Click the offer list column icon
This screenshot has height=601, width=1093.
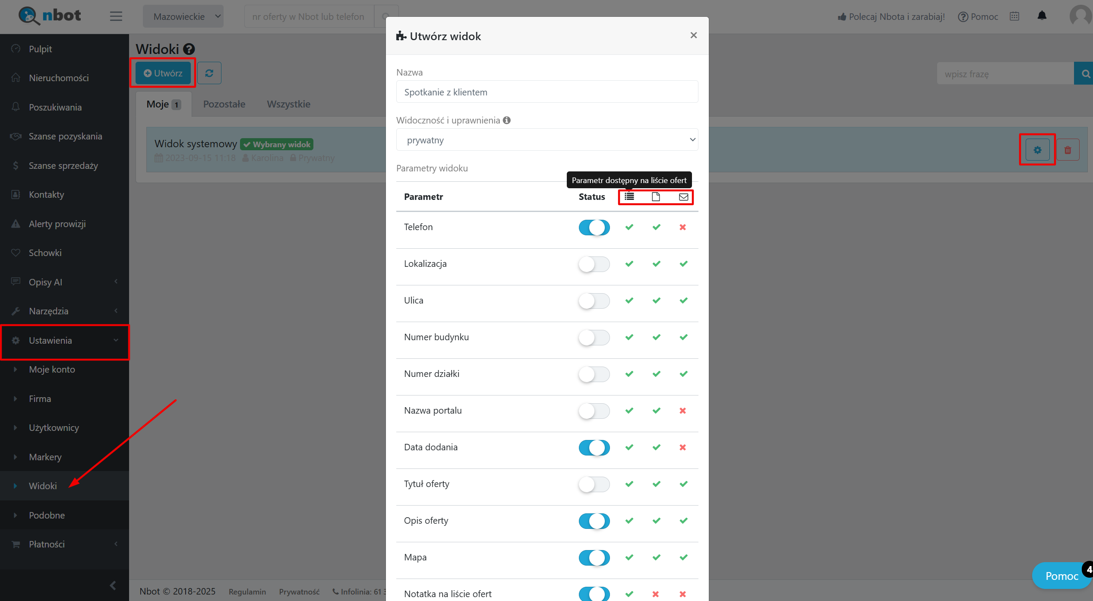point(629,197)
